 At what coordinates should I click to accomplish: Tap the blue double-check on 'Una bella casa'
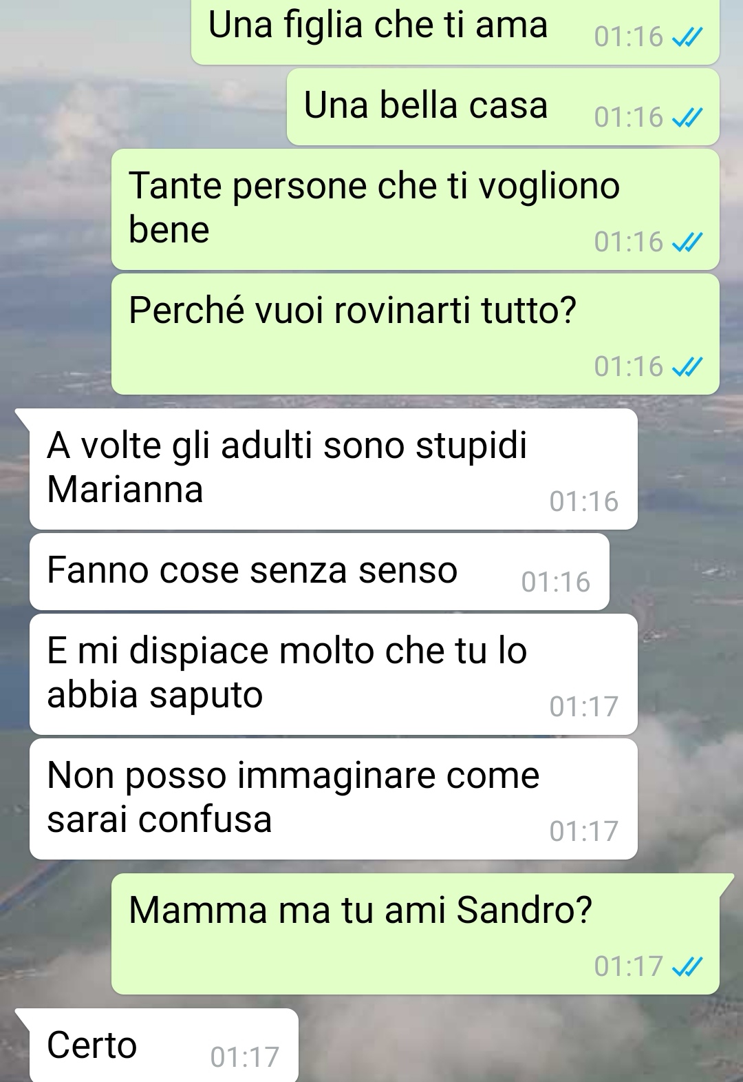(686, 119)
